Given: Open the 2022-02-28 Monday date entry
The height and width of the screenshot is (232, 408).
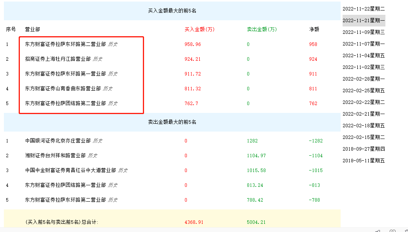Looking at the screenshot, I should coord(364,79).
